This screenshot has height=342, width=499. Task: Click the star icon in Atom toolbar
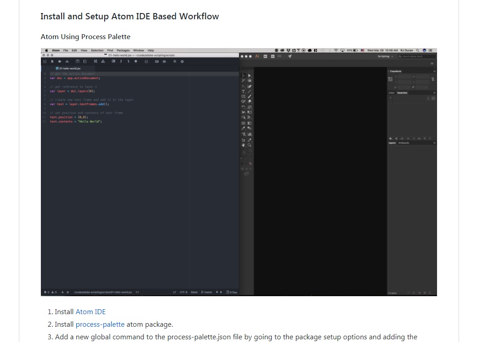tap(136, 62)
